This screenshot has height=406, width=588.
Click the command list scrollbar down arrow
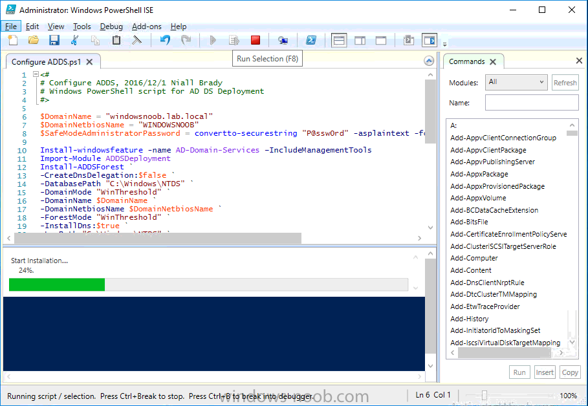coord(572,342)
